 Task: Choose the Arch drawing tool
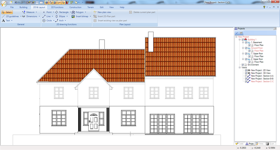56,21
